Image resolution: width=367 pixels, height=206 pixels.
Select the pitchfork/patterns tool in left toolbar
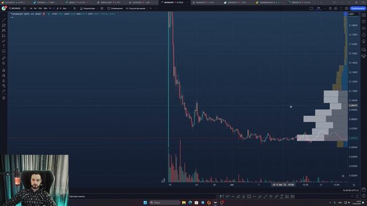point(4,30)
